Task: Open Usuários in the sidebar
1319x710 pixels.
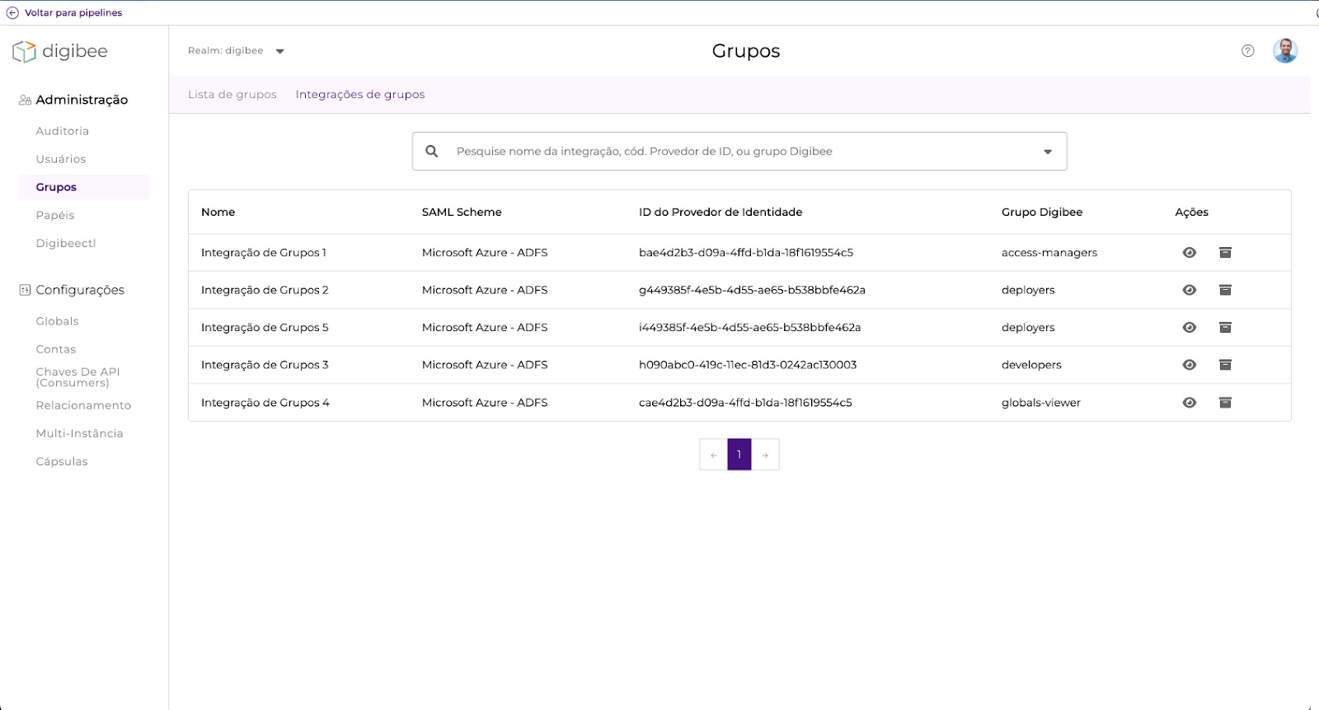Action: (60, 159)
